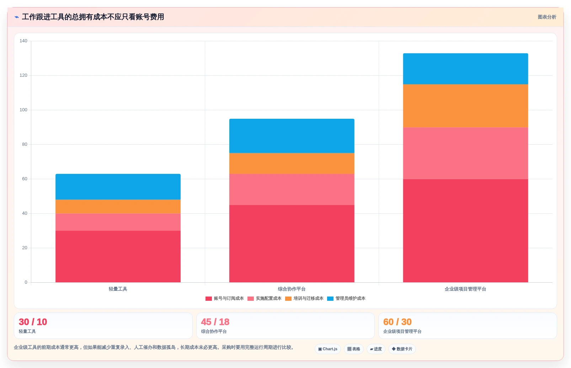Screen dimensions: 571x368
Task: Click the 图表分析 label in the header
Action: (x=547, y=17)
